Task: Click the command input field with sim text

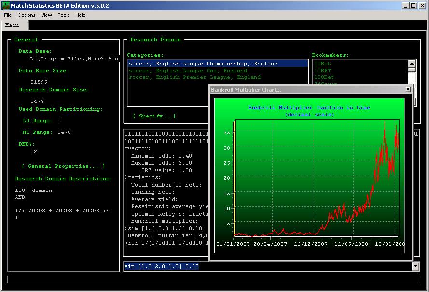Action: click(267, 266)
